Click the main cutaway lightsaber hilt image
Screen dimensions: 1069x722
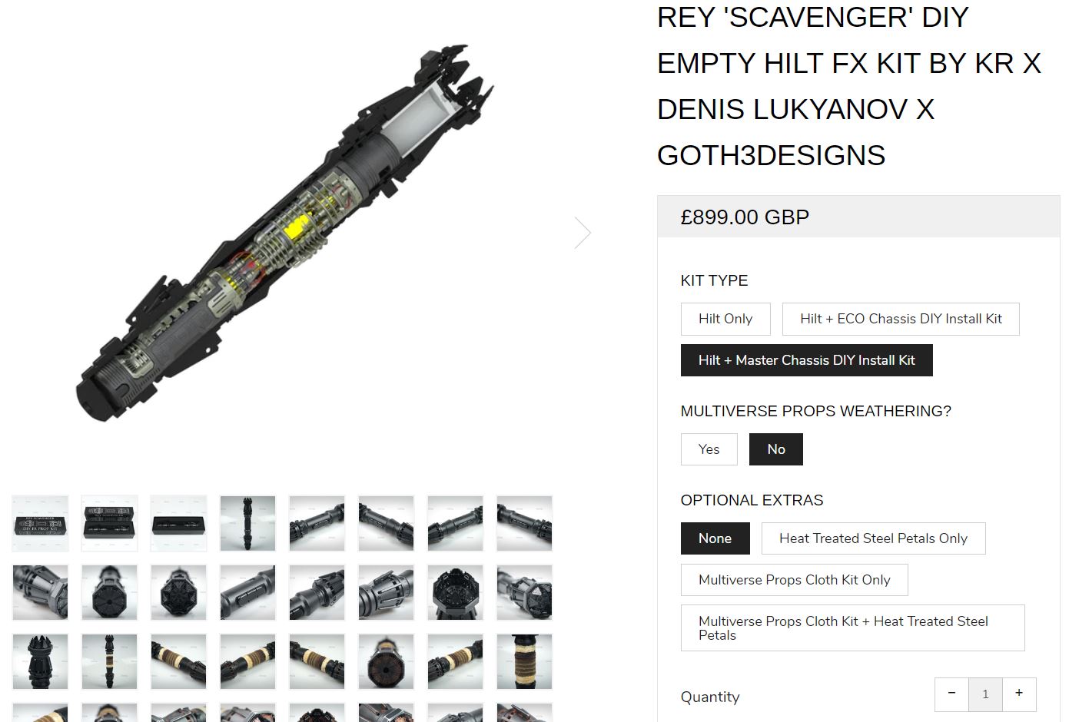tap(284, 233)
